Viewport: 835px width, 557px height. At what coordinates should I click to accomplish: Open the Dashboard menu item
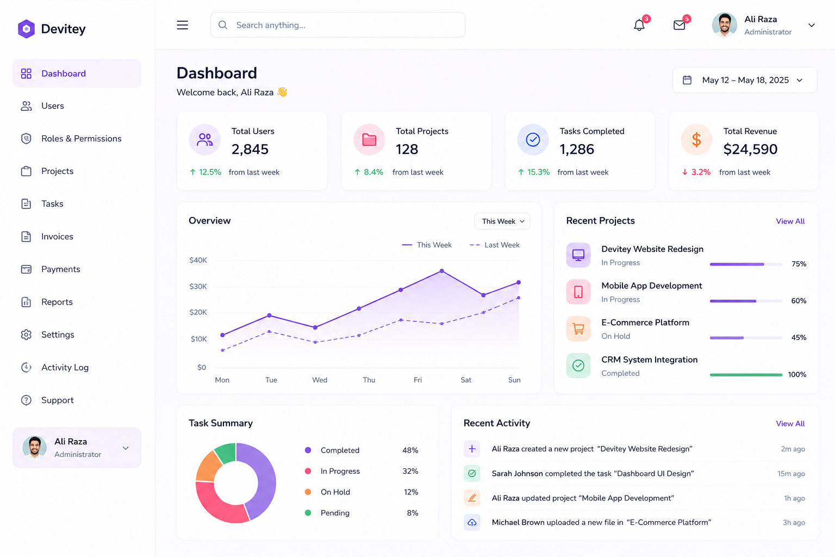[77, 73]
